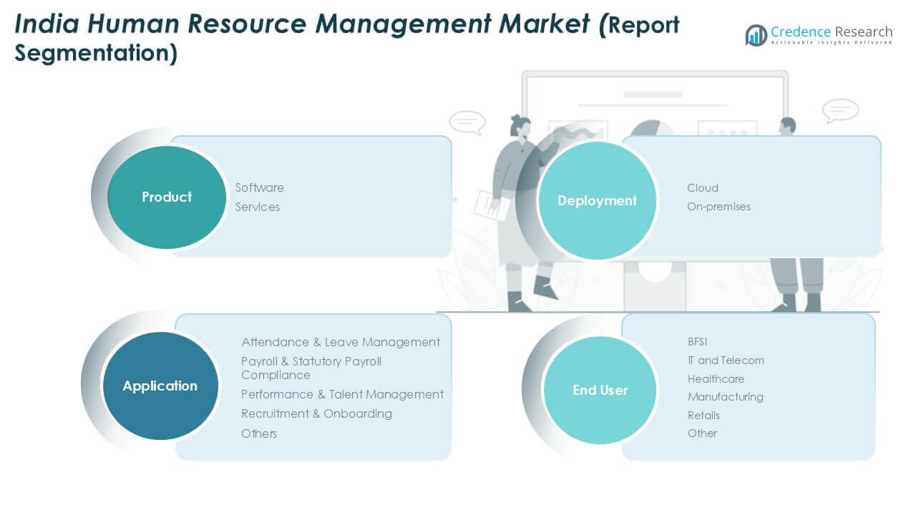Click Recruitment & Onboarding entry
Image resolution: width=916 pixels, height=515 pixels.
click(x=316, y=413)
